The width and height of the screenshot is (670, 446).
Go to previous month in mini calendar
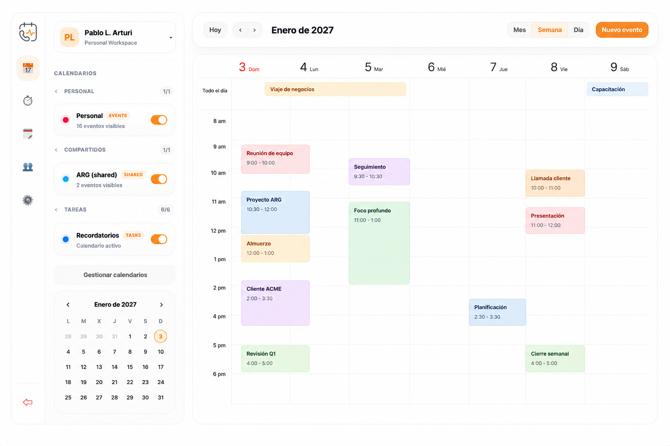(68, 305)
